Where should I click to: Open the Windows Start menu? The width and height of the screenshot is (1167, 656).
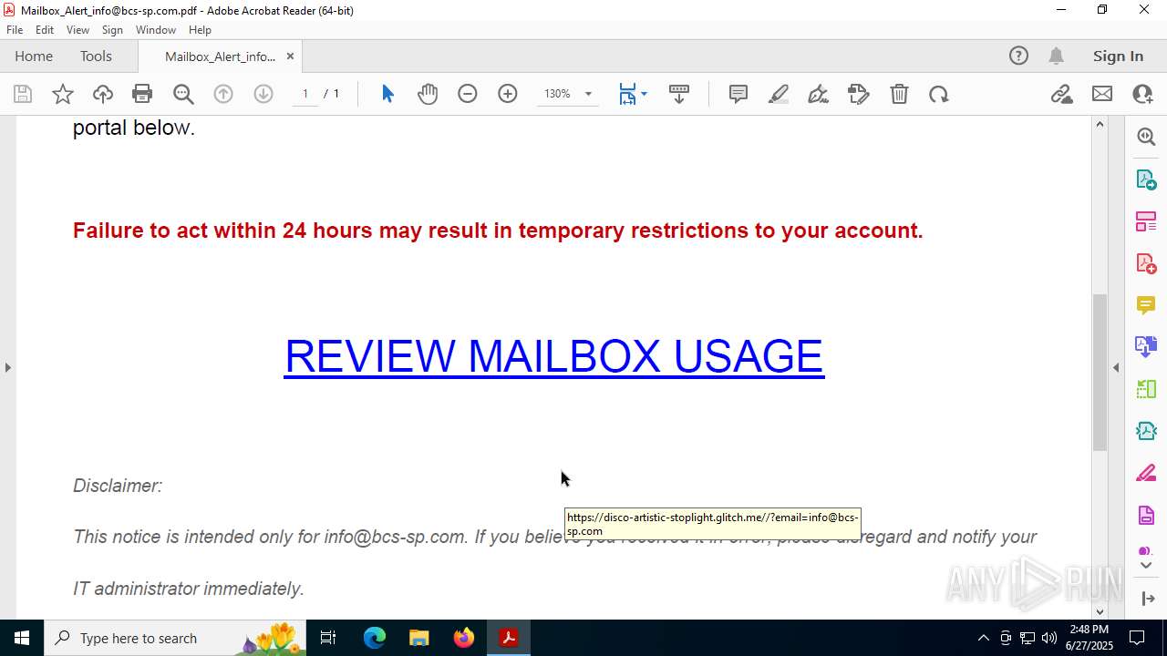coord(22,638)
